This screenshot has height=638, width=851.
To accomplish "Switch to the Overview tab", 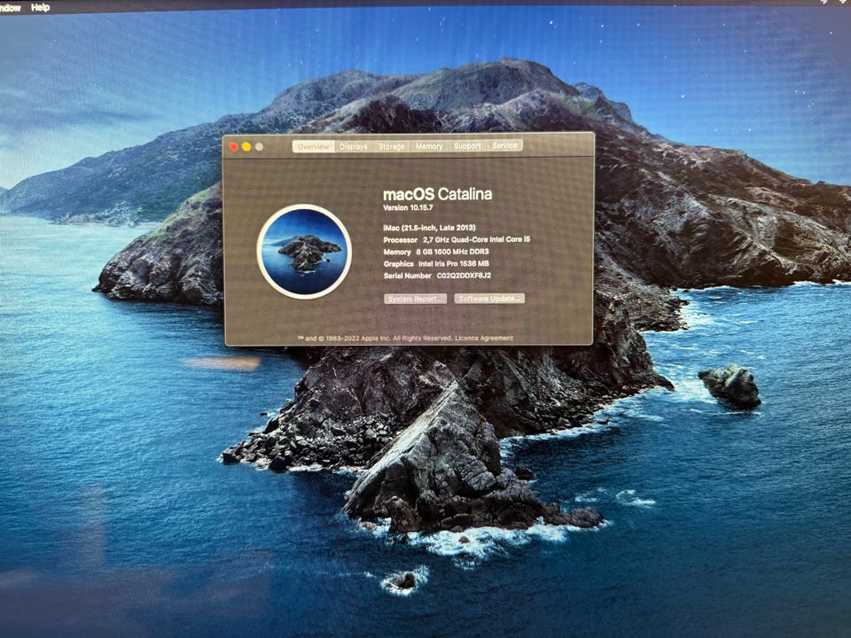I will coord(313,146).
